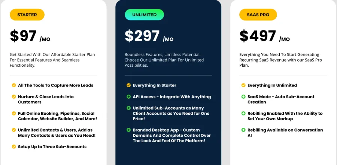Click the $97 /MO price
The image size is (337, 165).
pyautogui.click(x=30, y=37)
